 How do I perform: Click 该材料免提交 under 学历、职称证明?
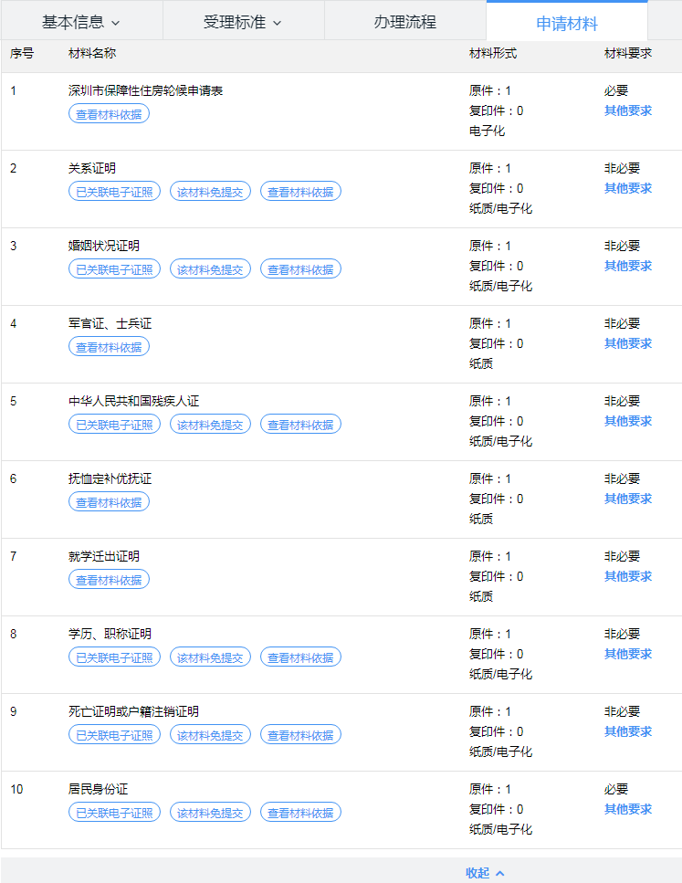[x=210, y=658]
